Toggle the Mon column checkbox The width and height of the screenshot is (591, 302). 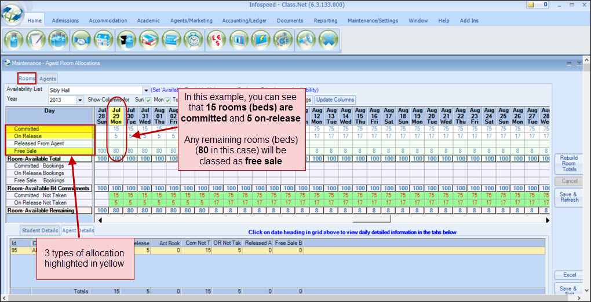coord(166,100)
